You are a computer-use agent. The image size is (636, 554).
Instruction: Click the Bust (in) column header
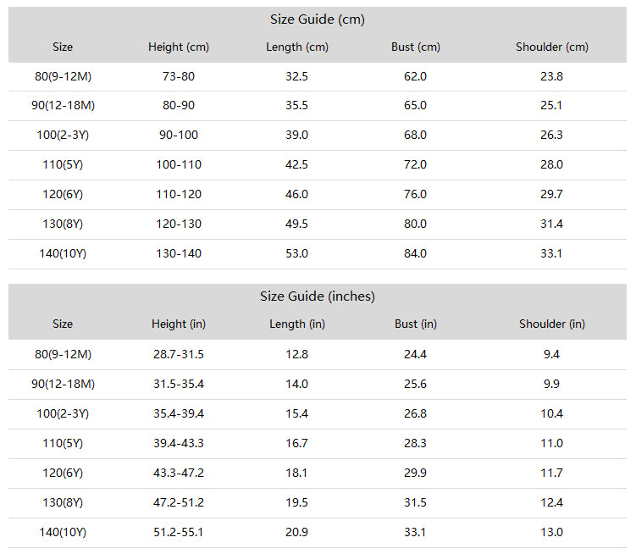[x=415, y=324]
